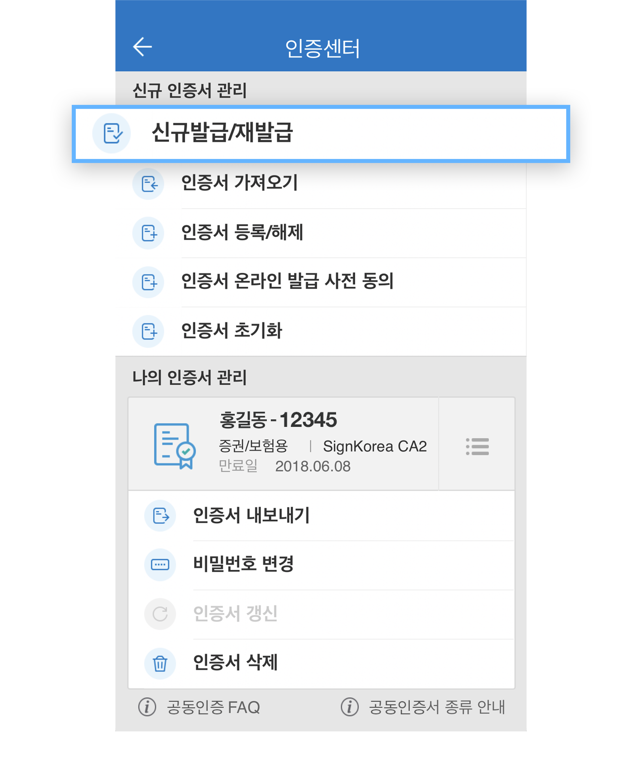Click the 신규발급/재발급 document check icon
Image resolution: width=642 pixels, height=765 pixels.
pos(112,133)
